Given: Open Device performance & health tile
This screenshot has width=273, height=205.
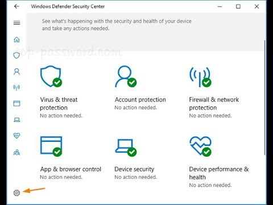Looking at the screenshot, I should 219,162.
